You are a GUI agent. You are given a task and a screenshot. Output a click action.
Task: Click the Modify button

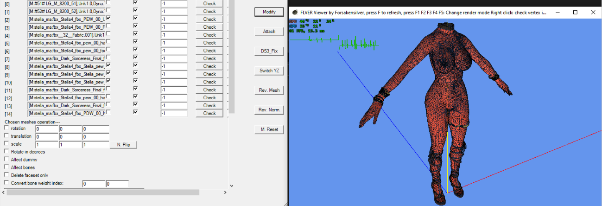[x=269, y=12]
